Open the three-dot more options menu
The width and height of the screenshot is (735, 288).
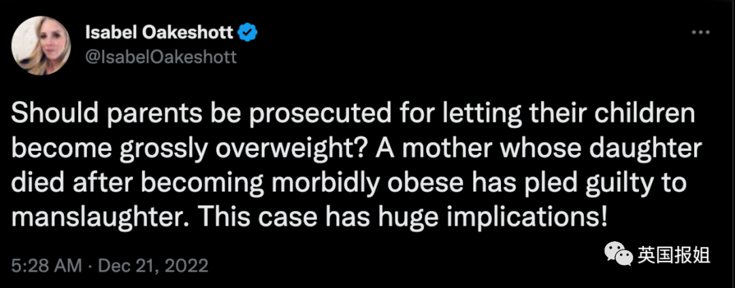click(701, 32)
